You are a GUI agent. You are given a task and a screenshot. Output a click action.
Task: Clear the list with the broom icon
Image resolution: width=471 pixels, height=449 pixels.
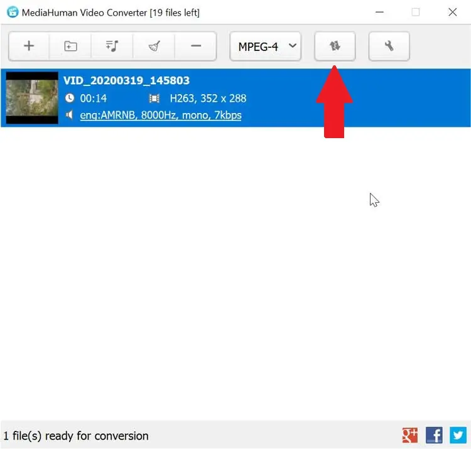pyautogui.click(x=154, y=46)
